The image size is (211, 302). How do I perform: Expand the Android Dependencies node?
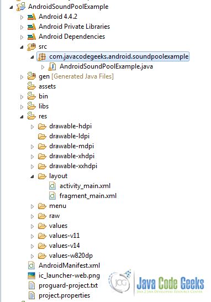point(22,37)
